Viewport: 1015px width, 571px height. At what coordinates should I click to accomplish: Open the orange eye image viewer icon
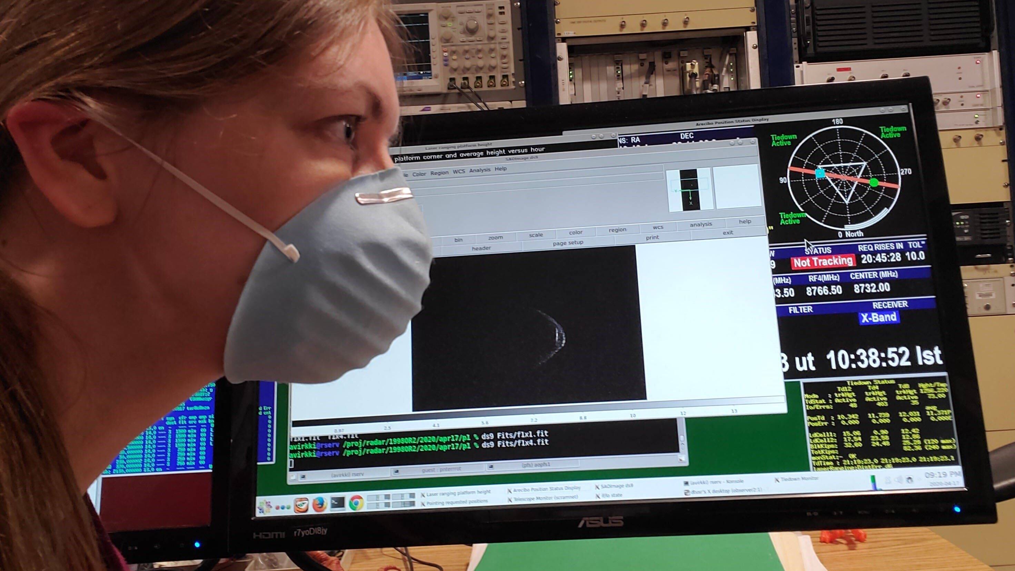pos(301,505)
